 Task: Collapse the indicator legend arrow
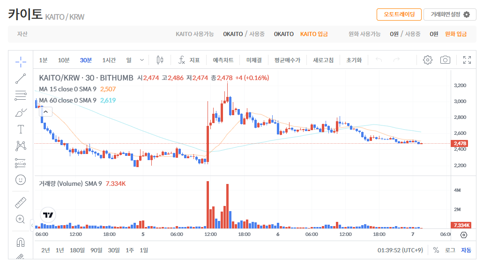(x=45, y=112)
